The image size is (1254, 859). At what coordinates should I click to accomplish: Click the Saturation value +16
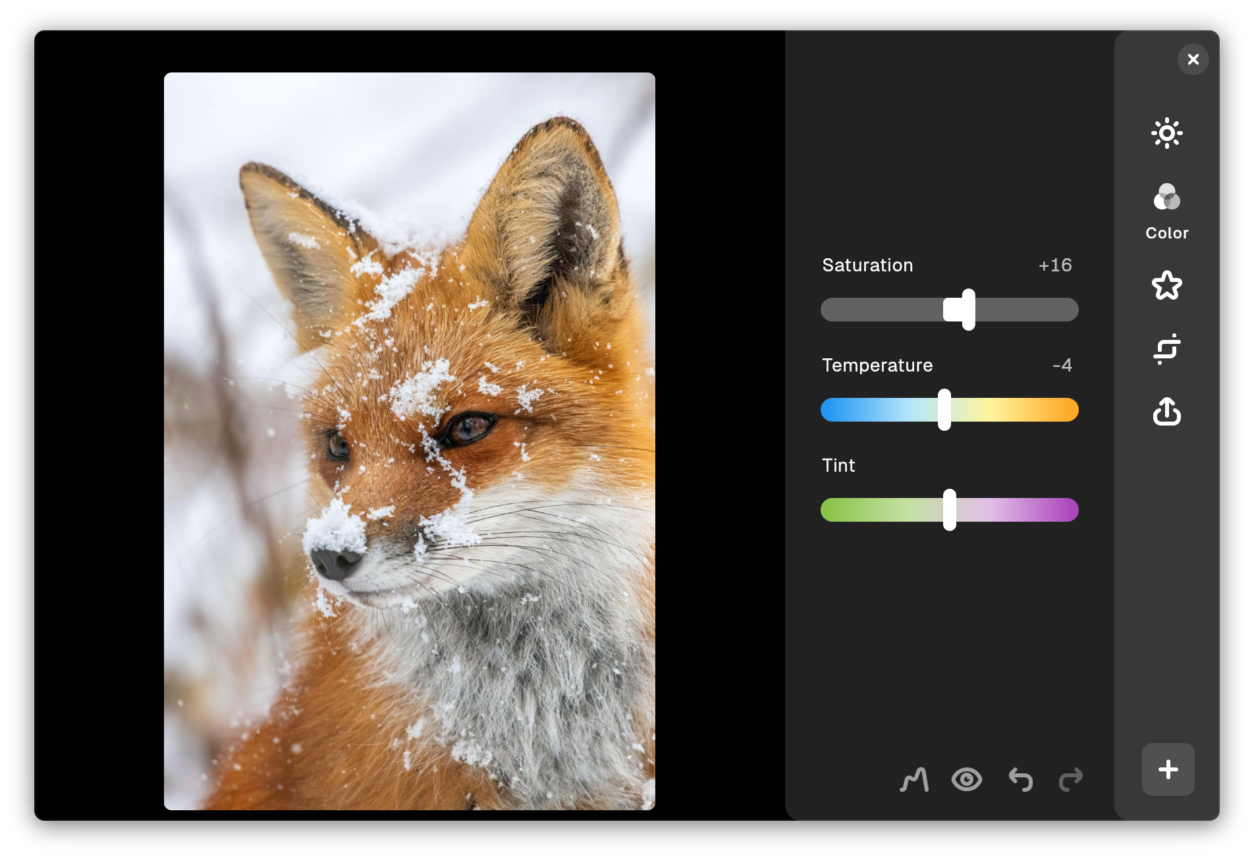click(1054, 265)
